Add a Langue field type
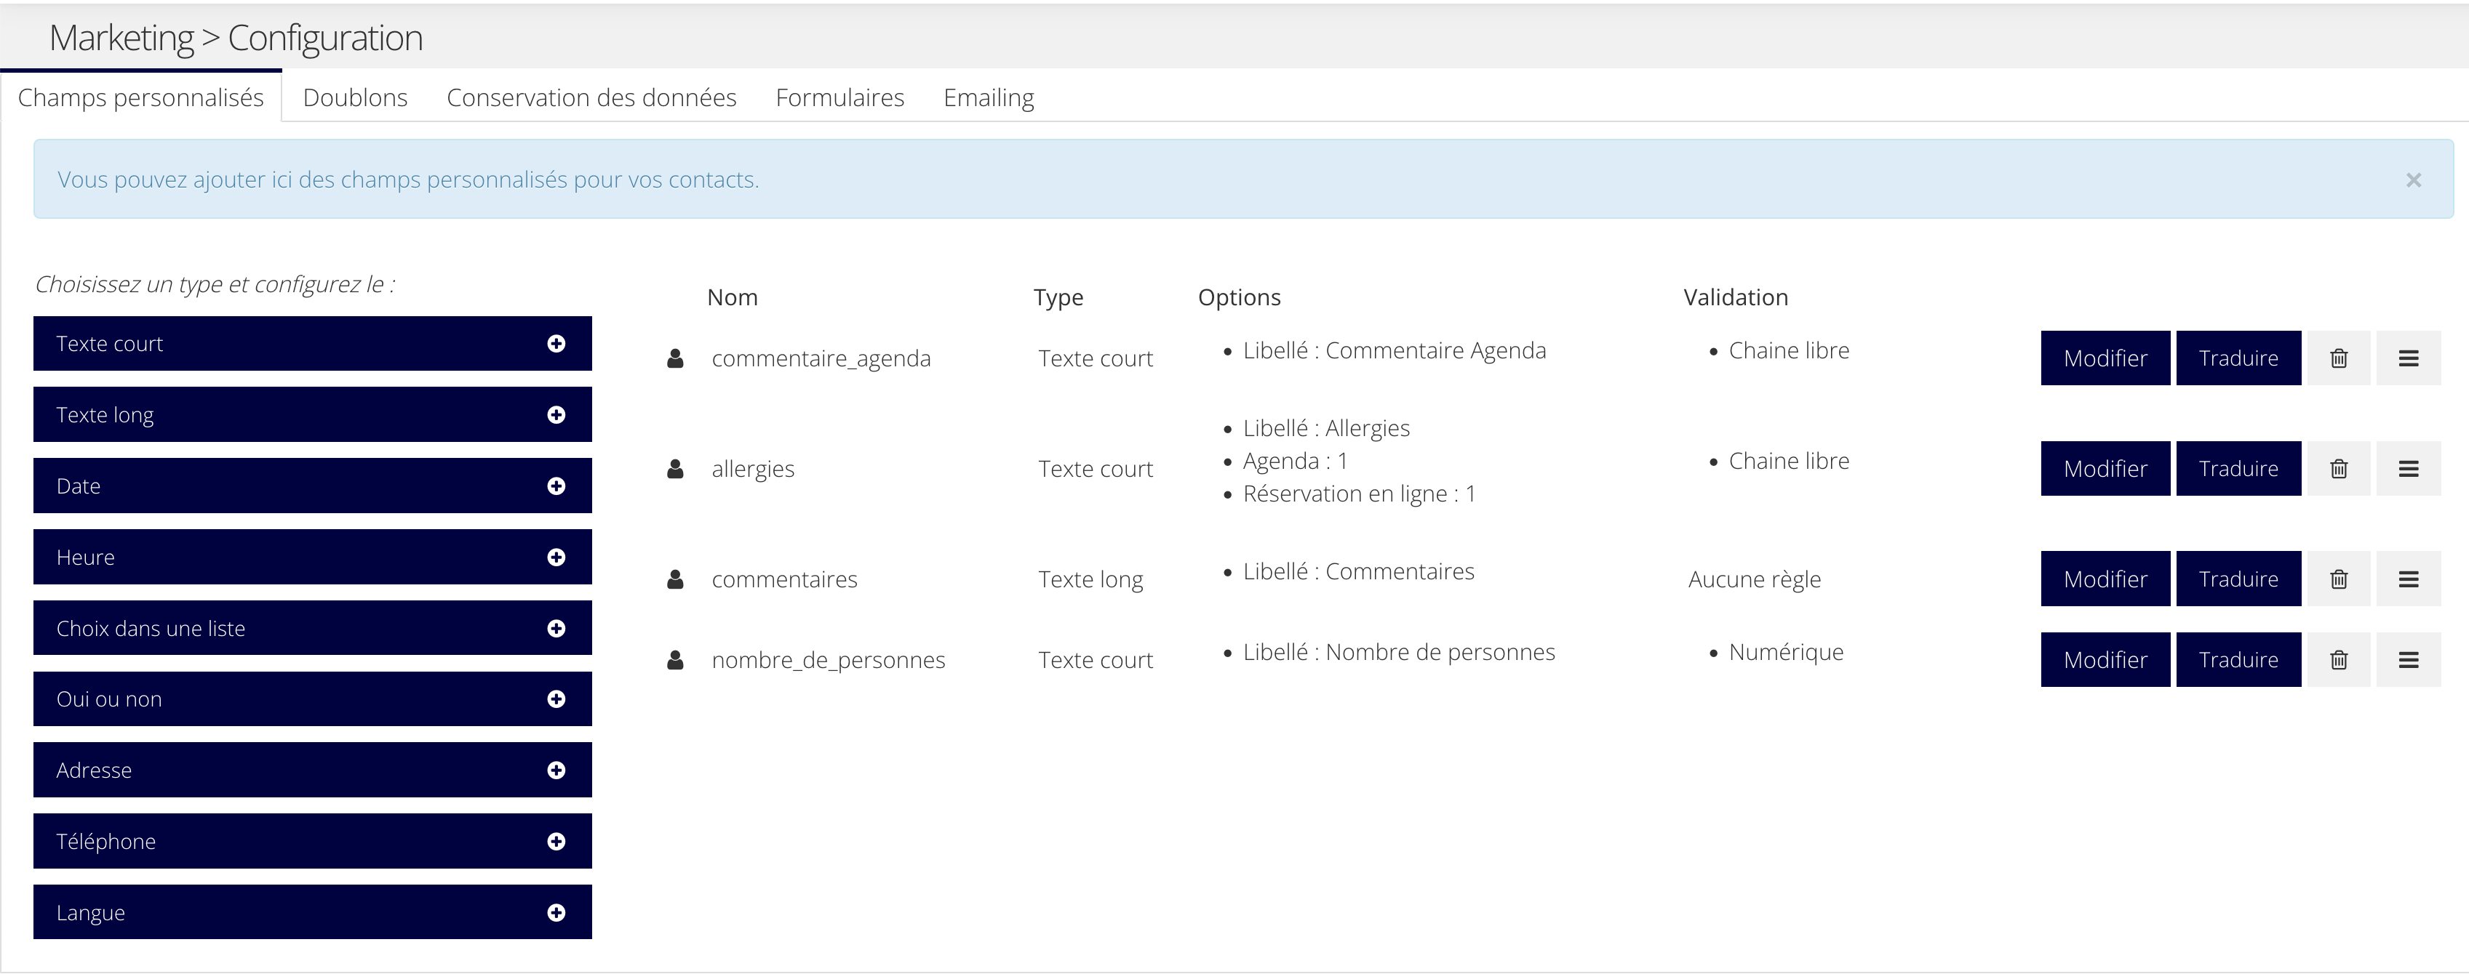This screenshot has width=2469, height=974. pos(313,913)
